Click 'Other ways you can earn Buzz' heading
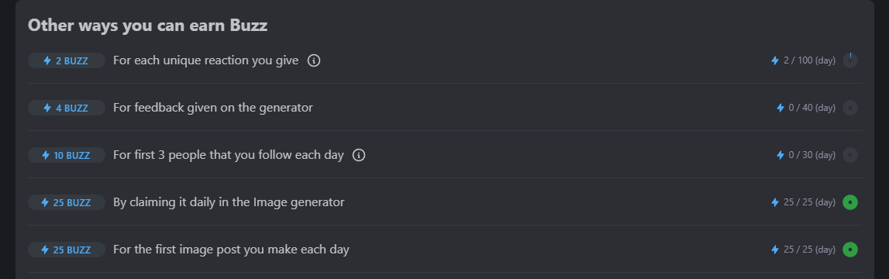Viewport: 889px width, 279px height. [x=147, y=26]
